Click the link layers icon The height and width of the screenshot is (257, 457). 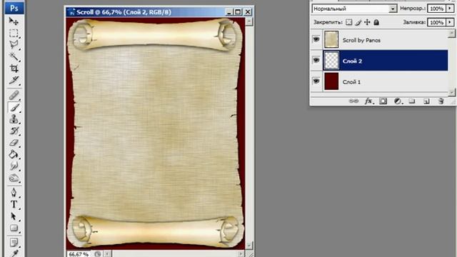(353, 101)
